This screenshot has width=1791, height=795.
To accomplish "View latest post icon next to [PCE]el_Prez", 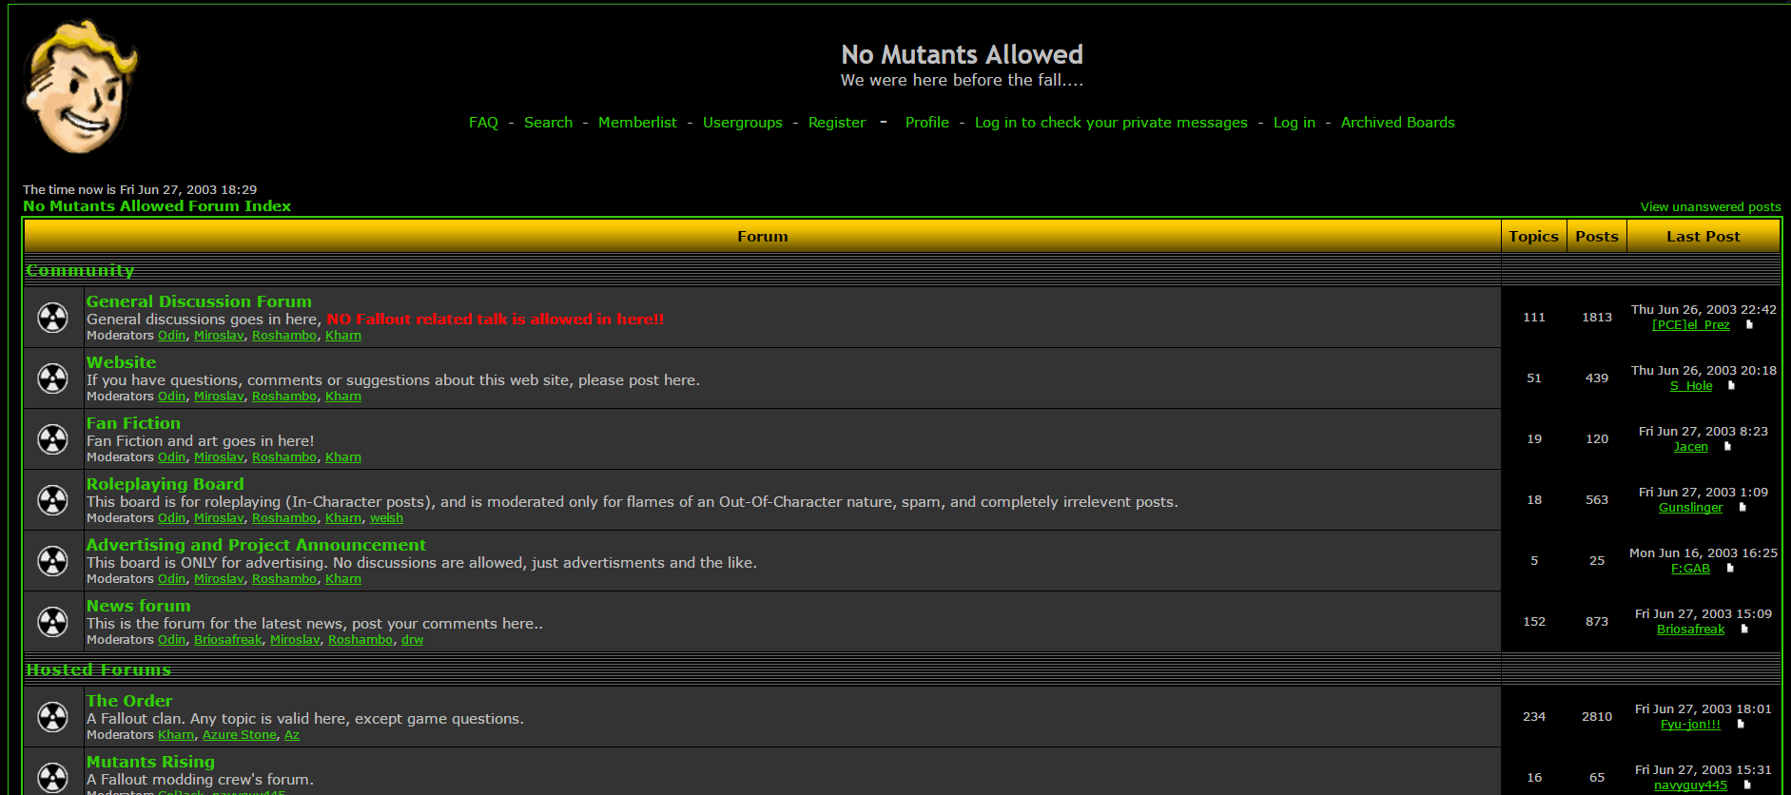I will pyautogui.click(x=1748, y=325).
